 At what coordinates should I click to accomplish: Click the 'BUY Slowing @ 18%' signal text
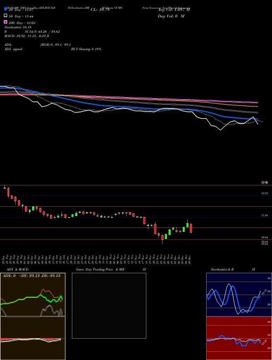click(86, 49)
